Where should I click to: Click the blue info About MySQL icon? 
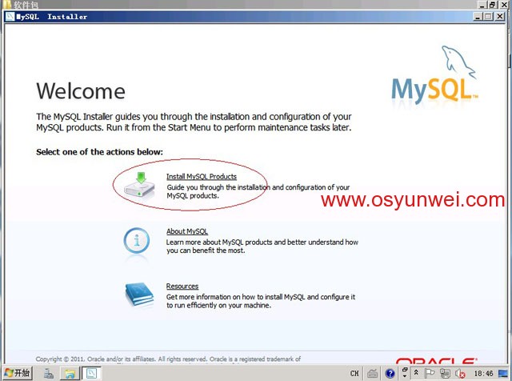point(137,241)
